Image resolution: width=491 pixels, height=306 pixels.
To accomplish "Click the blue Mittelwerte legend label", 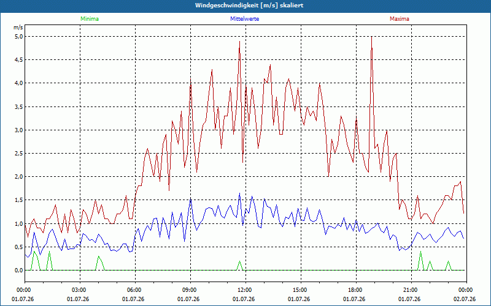I will 244,19.
